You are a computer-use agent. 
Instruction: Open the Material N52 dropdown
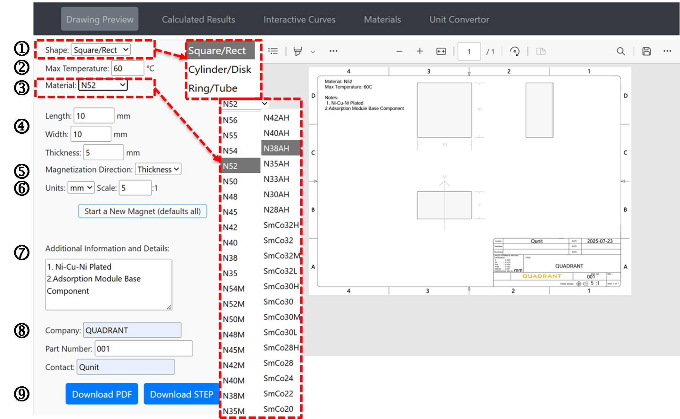tap(102, 85)
